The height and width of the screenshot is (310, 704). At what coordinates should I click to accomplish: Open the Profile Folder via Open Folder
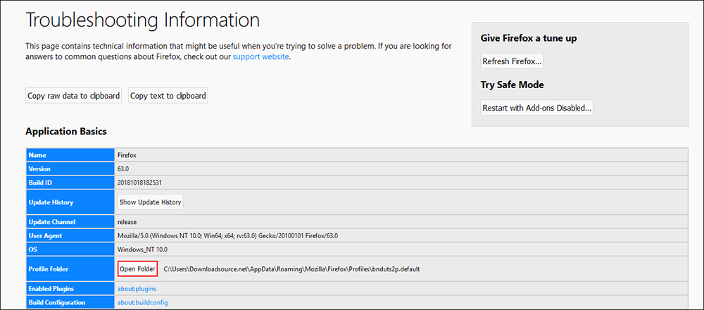point(137,269)
